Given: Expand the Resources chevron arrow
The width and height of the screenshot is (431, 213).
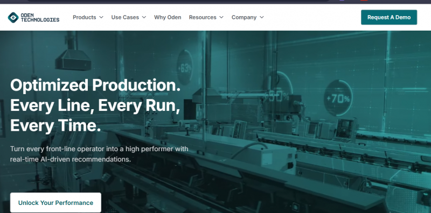Looking at the screenshot, I should click(x=221, y=17).
